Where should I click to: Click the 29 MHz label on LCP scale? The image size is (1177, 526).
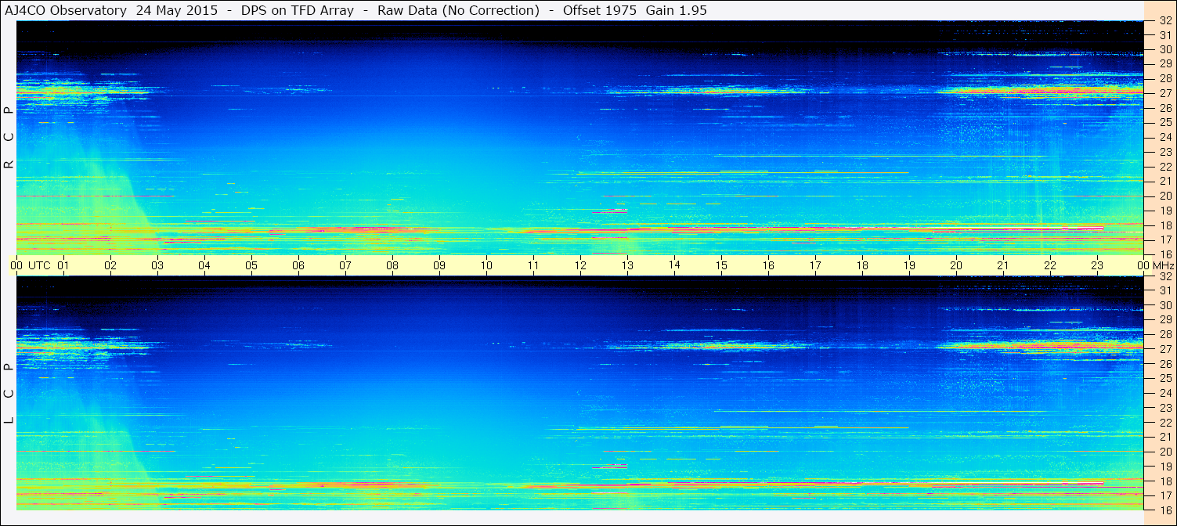pyautogui.click(x=1164, y=320)
